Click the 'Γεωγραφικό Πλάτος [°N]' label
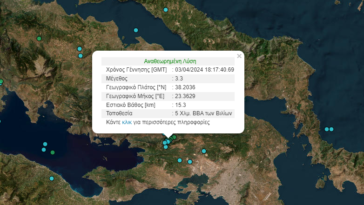Image resolution: width=364 pixels, height=205 pixels. [x=136, y=87]
